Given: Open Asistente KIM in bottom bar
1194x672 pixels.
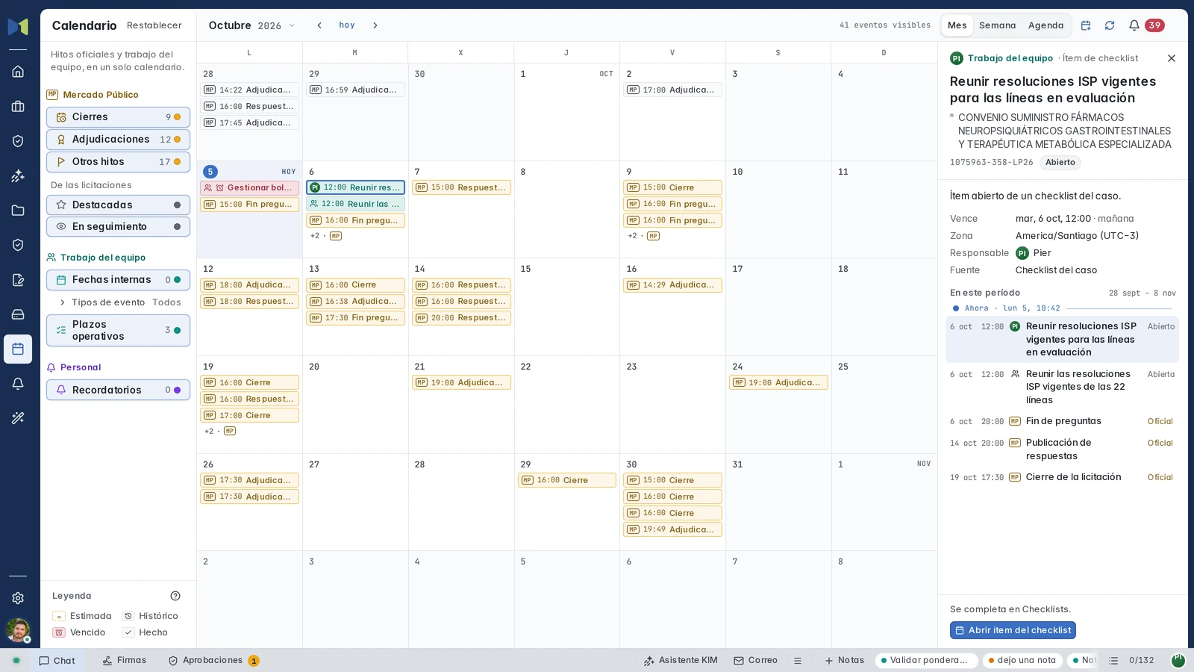Looking at the screenshot, I should coord(681,661).
